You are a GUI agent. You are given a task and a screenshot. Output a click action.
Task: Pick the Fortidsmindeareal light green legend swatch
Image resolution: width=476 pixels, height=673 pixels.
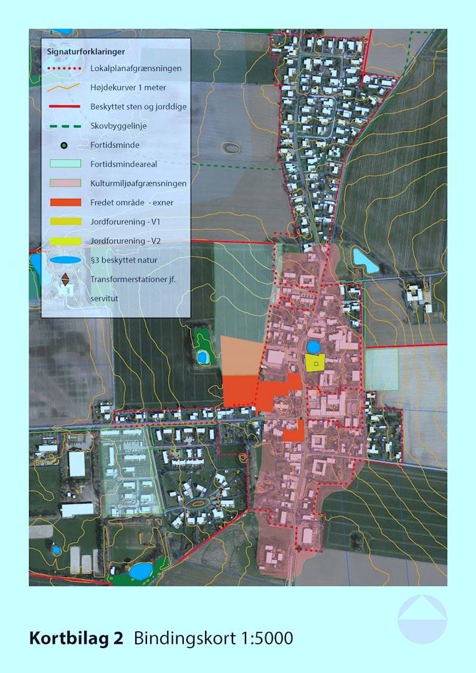[x=64, y=164]
